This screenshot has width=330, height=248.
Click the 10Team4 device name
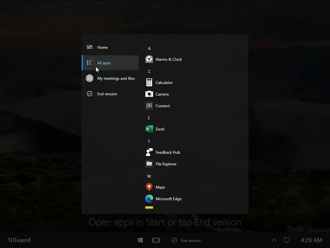click(x=19, y=240)
